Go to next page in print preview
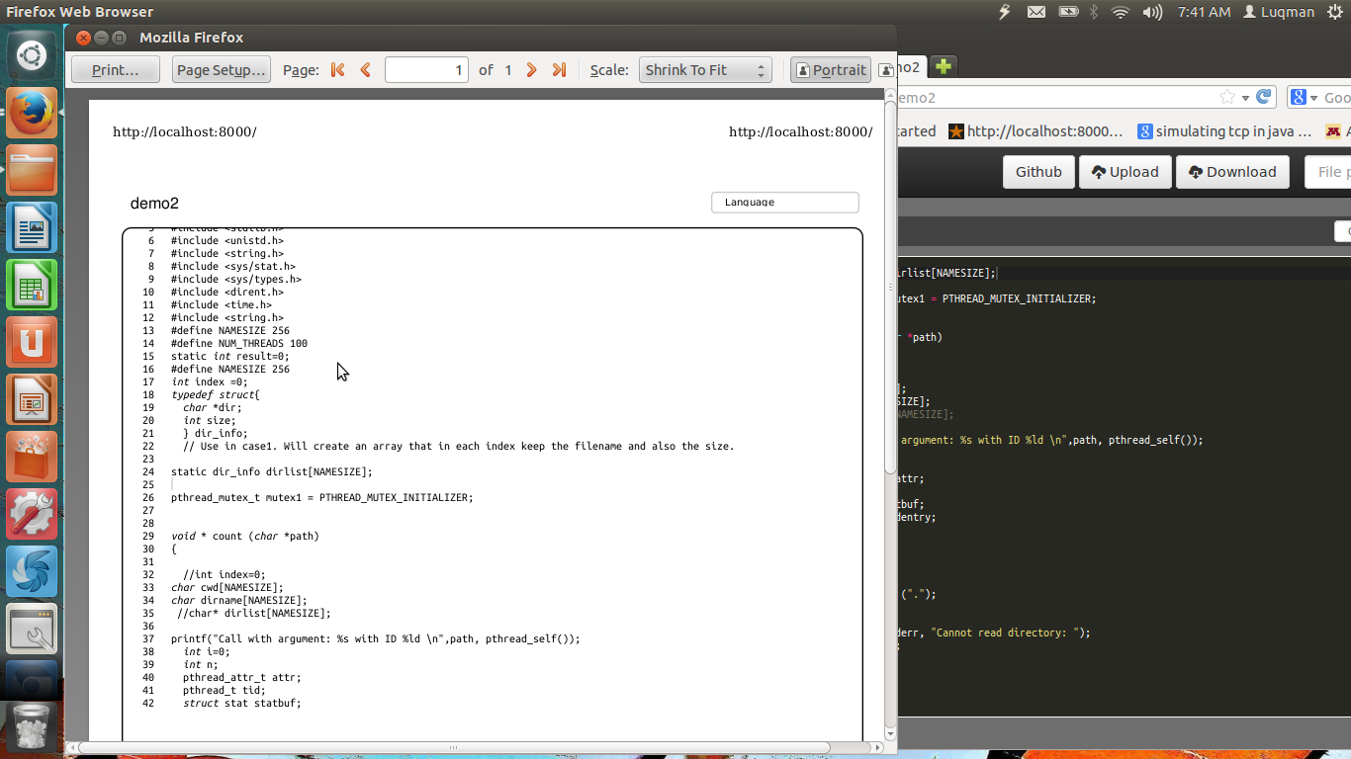This screenshot has width=1351, height=759. pyautogui.click(x=532, y=70)
